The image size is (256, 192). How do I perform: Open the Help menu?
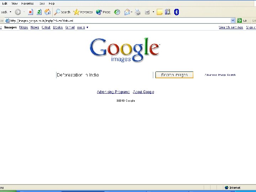[52, 4]
